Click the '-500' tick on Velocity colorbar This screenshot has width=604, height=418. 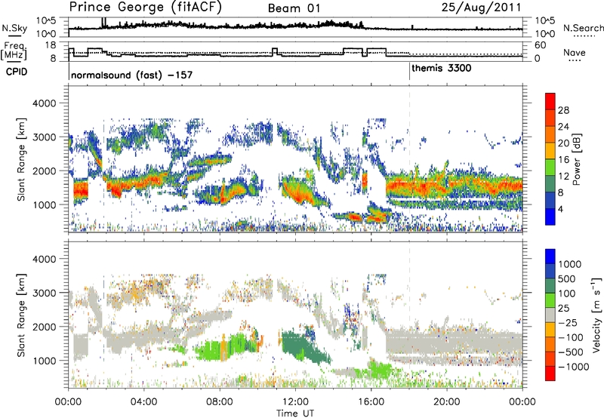pos(570,352)
